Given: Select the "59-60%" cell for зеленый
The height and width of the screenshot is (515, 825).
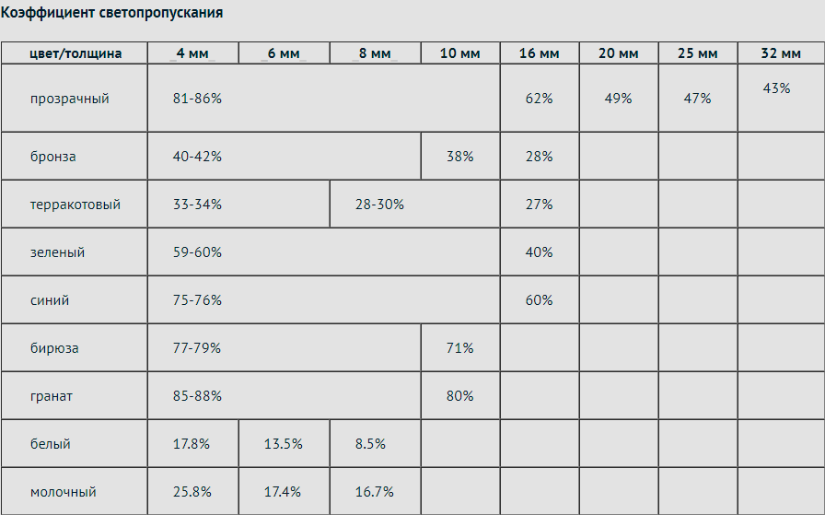Looking at the screenshot, I should tap(197, 252).
